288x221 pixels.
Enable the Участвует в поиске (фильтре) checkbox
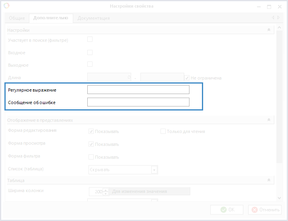90,39
